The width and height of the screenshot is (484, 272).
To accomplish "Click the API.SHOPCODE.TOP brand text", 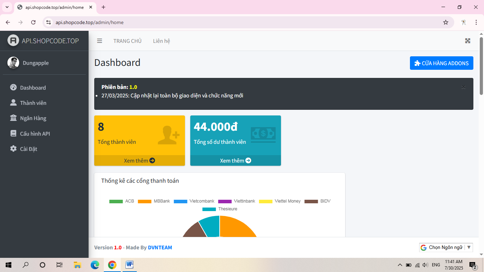I will point(50,41).
